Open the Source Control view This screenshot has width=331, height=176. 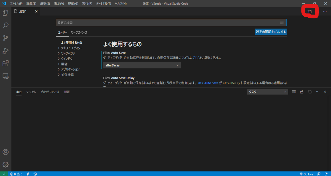point(6,38)
